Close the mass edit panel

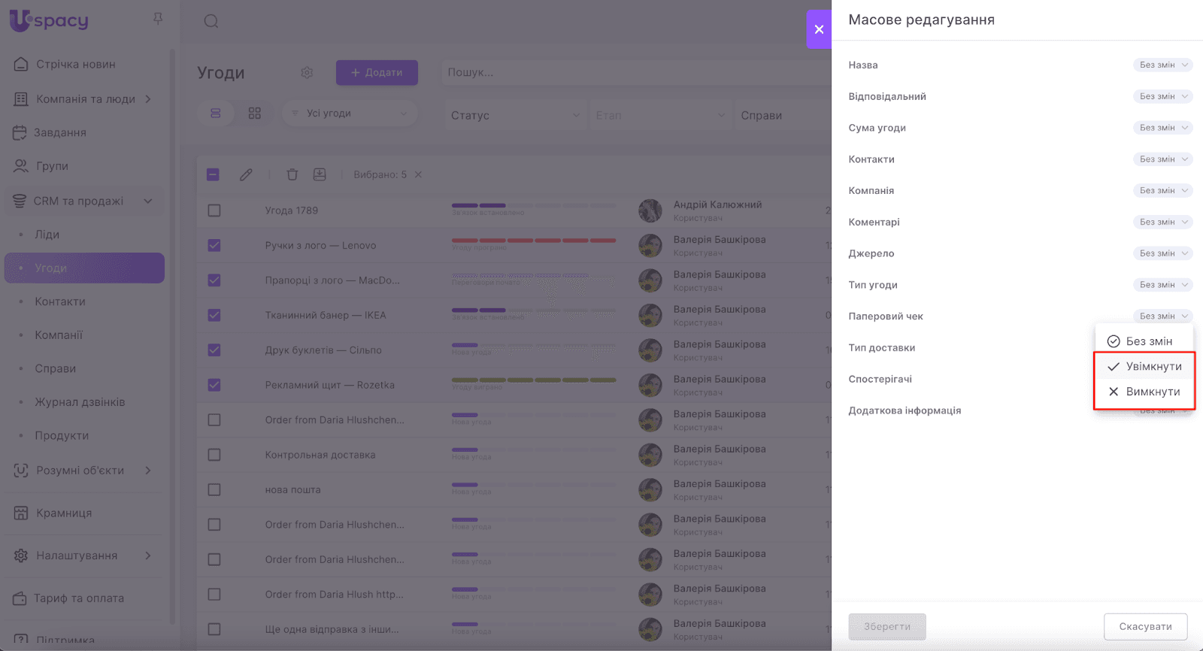click(x=819, y=29)
